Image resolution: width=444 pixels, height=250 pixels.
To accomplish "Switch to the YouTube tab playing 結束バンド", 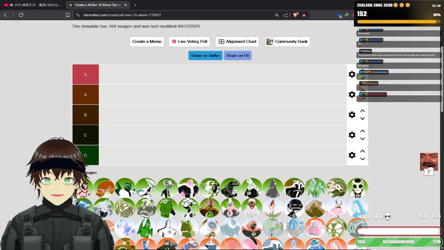I will point(32,5).
